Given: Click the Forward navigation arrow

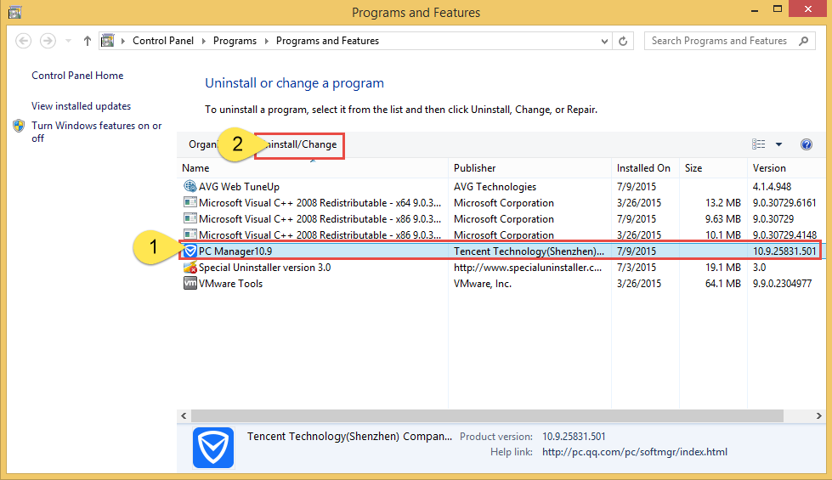Looking at the screenshot, I should 48,41.
